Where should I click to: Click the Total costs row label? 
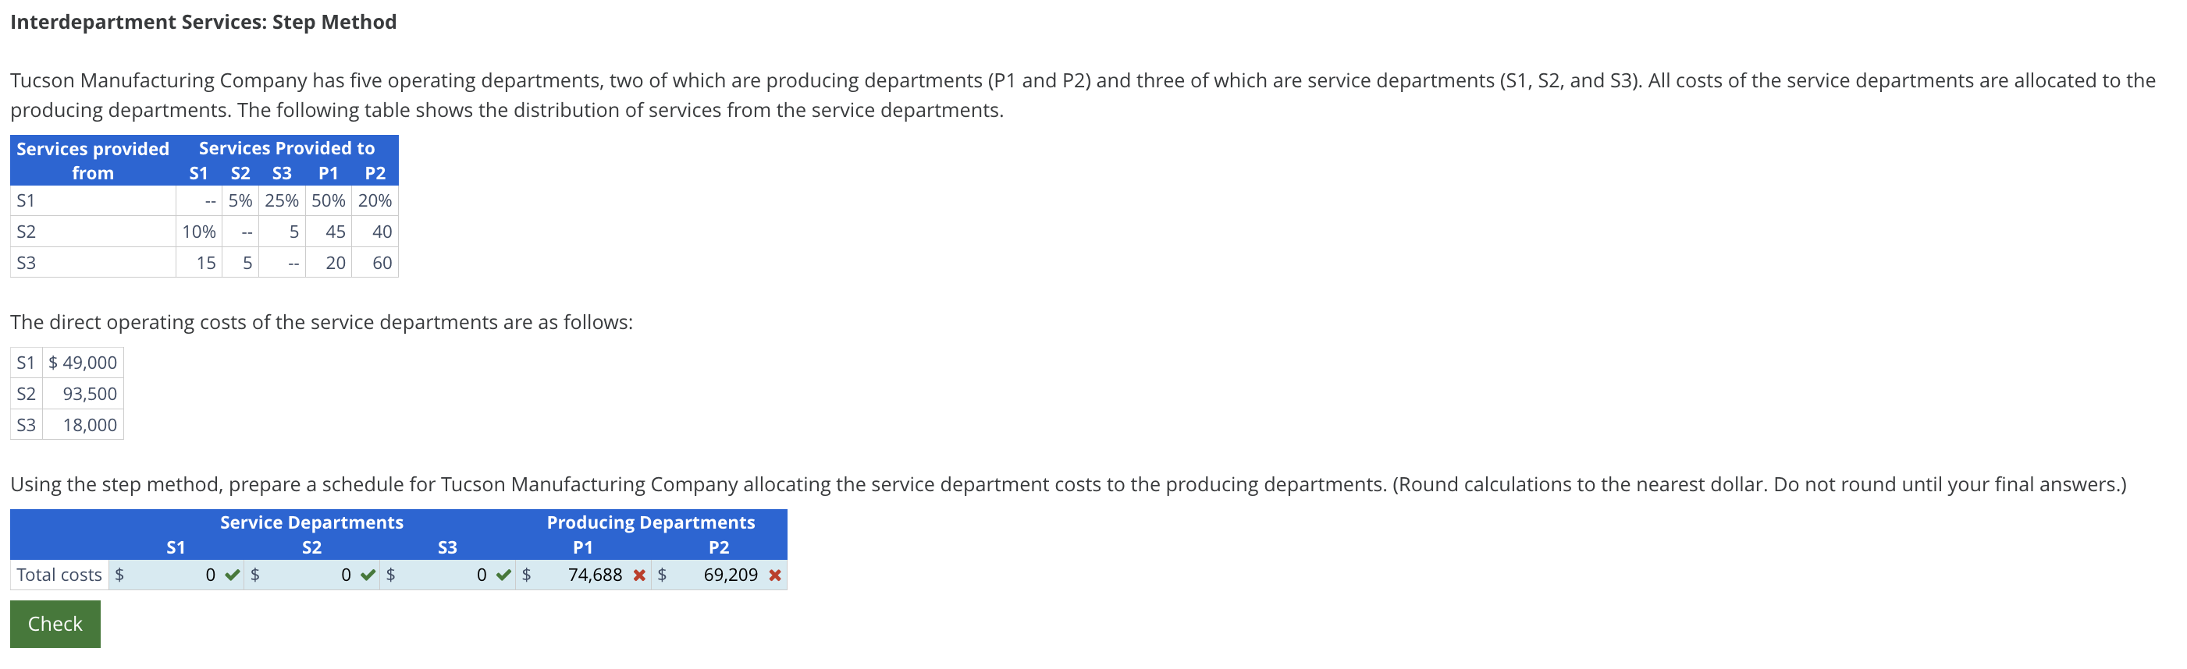click(x=58, y=575)
